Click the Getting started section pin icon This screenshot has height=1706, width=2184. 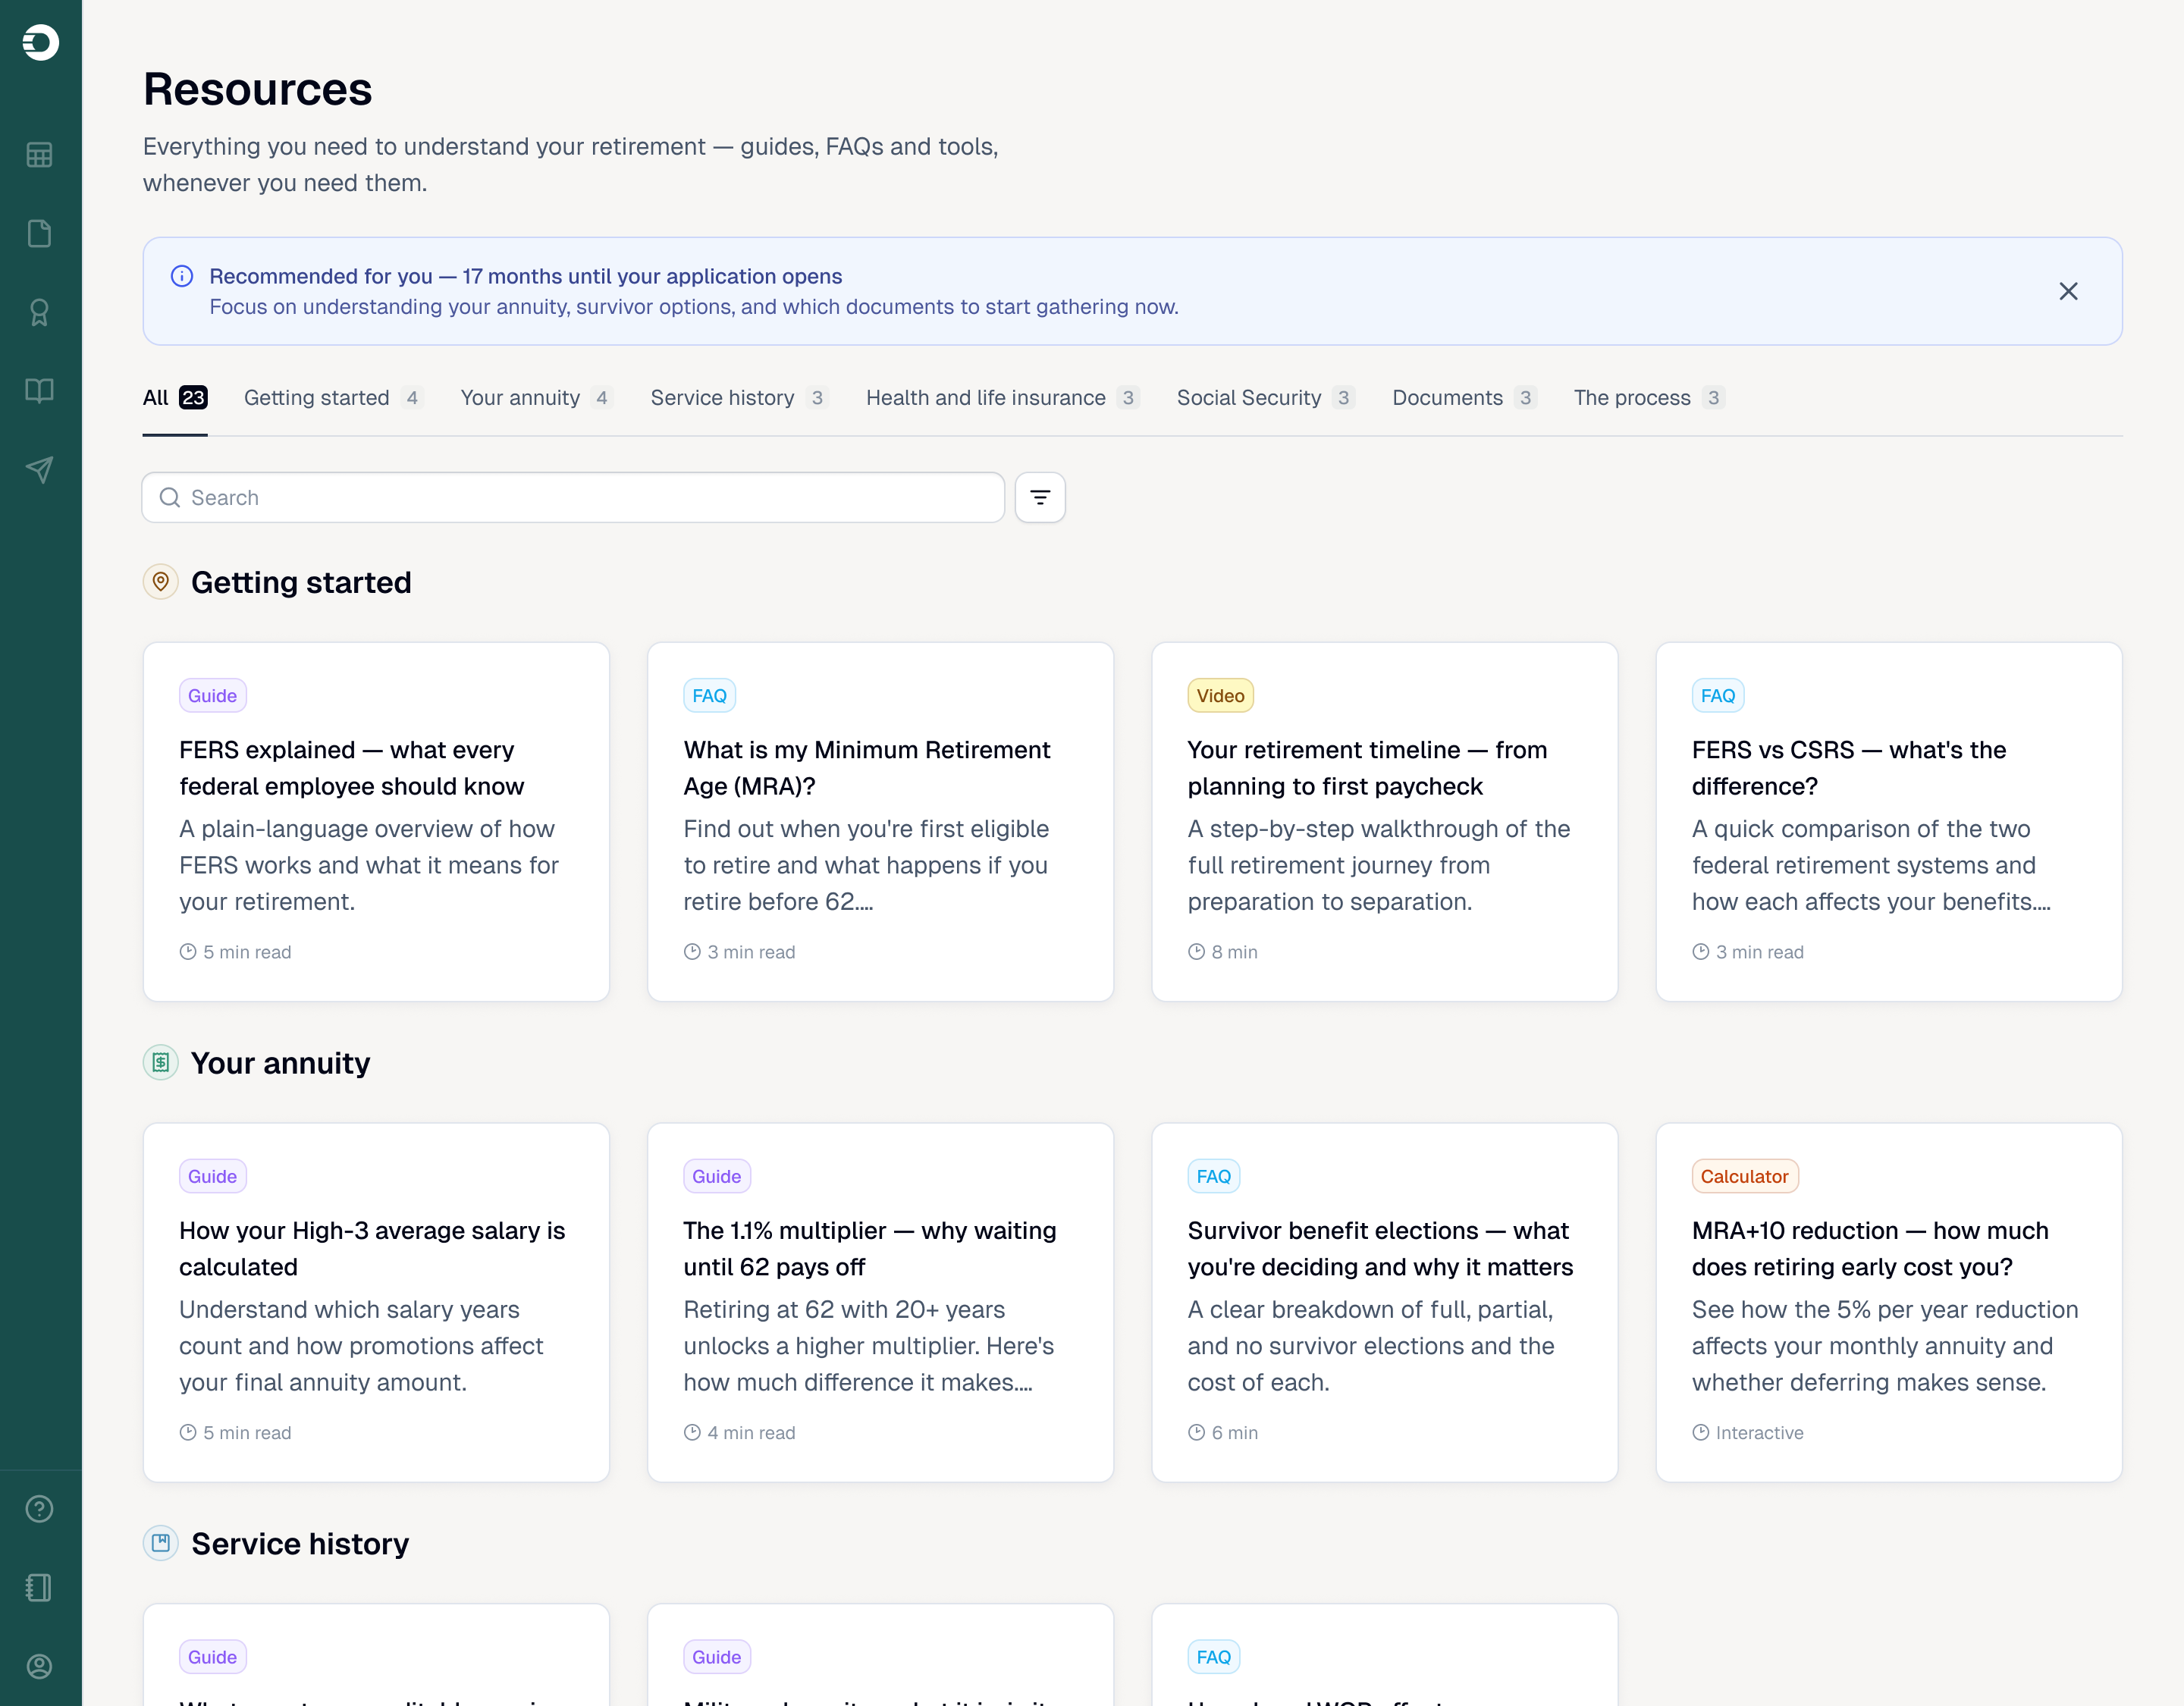click(161, 582)
